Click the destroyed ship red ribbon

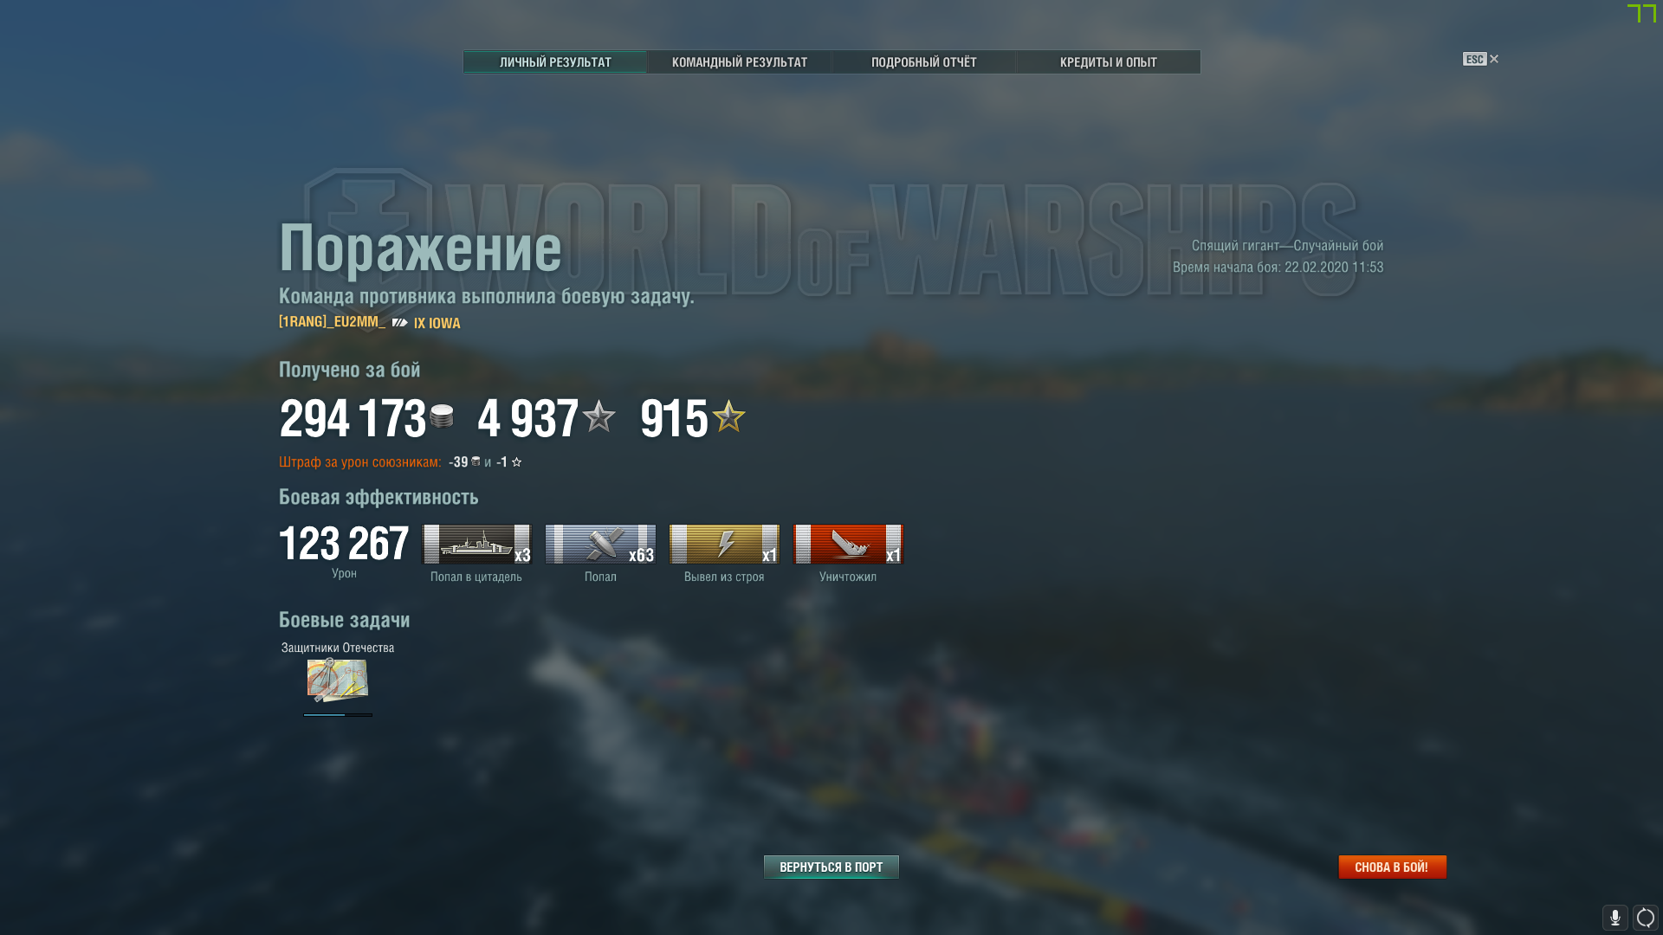pos(848,544)
